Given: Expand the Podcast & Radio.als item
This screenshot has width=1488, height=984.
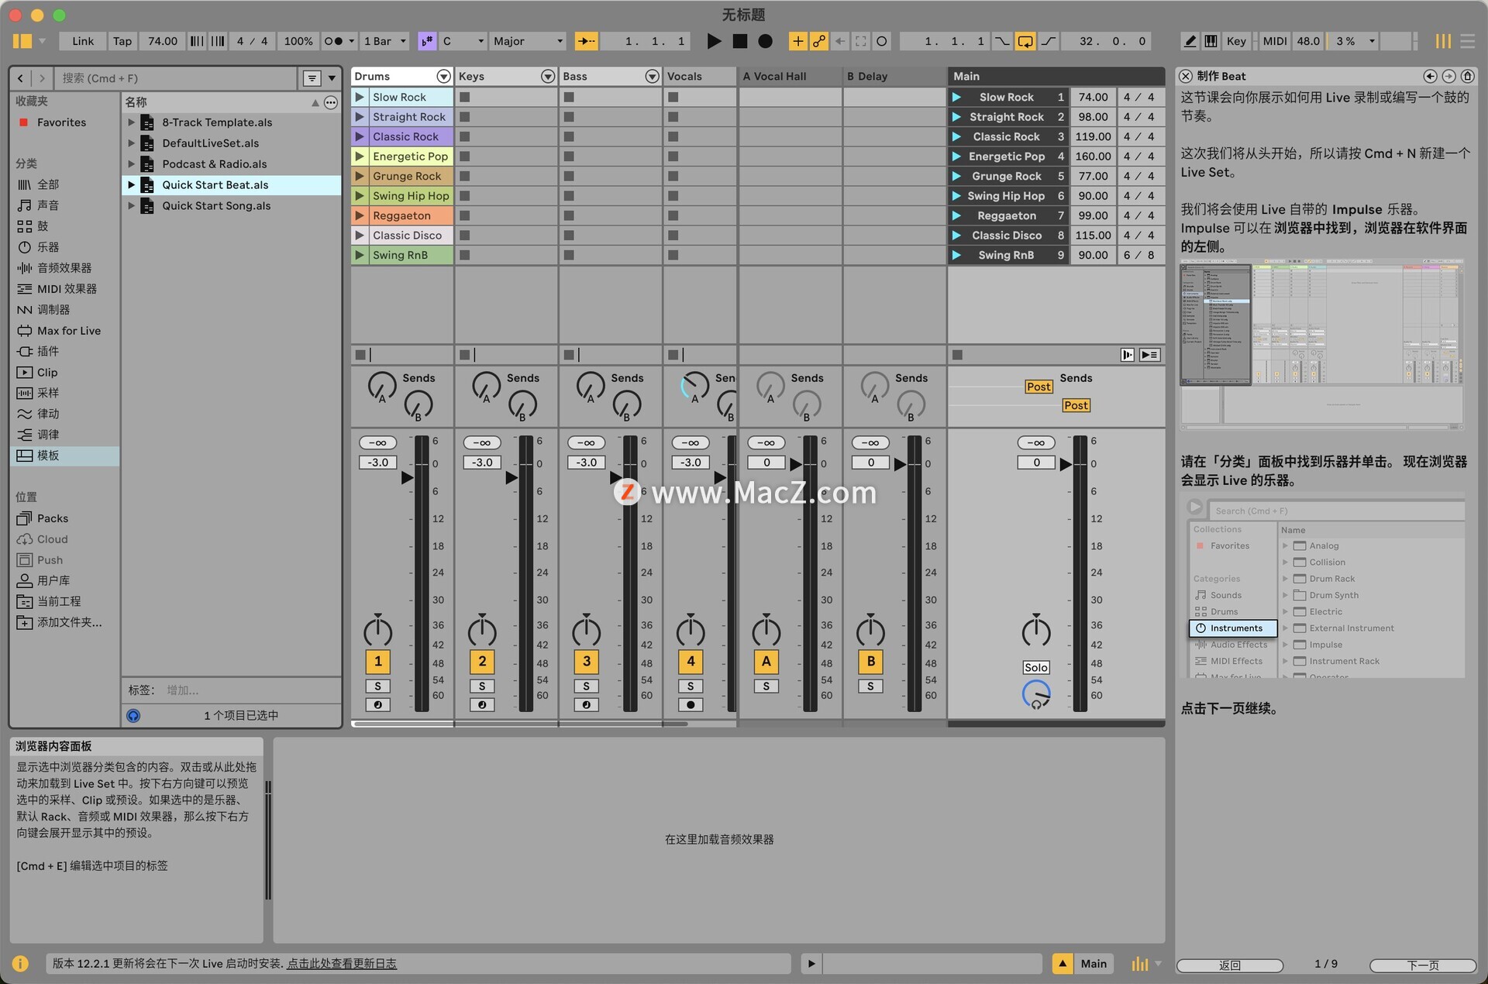Looking at the screenshot, I should pos(131,164).
